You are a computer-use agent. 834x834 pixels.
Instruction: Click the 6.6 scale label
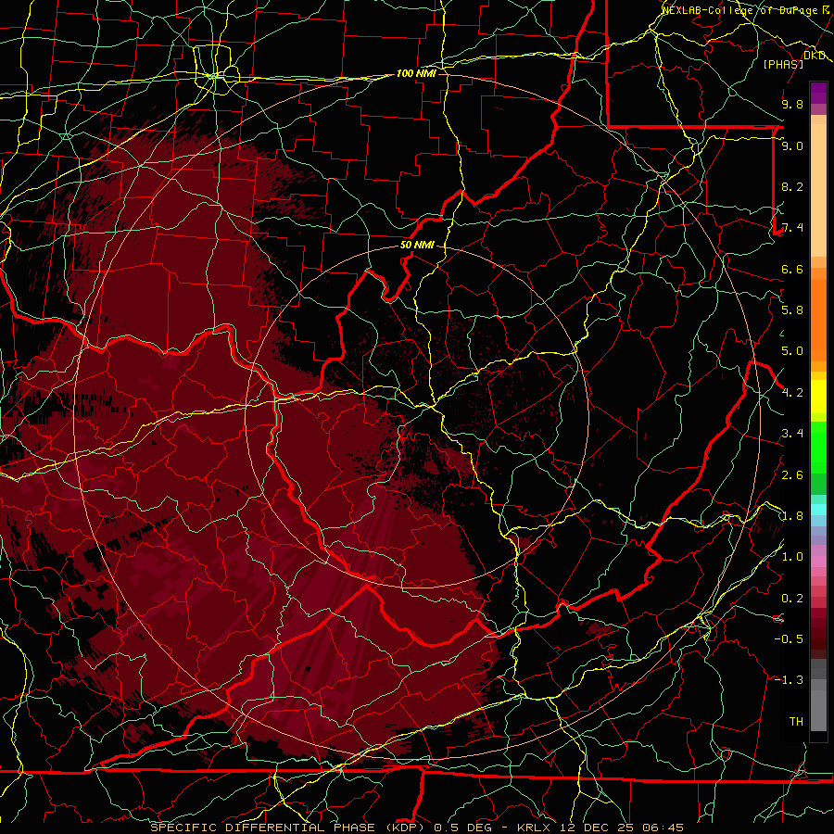pos(792,269)
